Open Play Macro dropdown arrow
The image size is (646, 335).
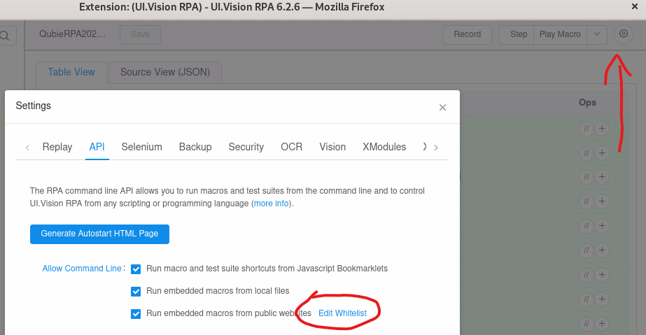[596, 34]
